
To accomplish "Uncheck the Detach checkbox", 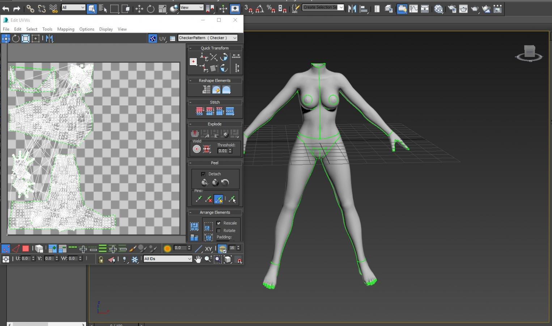I will point(203,174).
